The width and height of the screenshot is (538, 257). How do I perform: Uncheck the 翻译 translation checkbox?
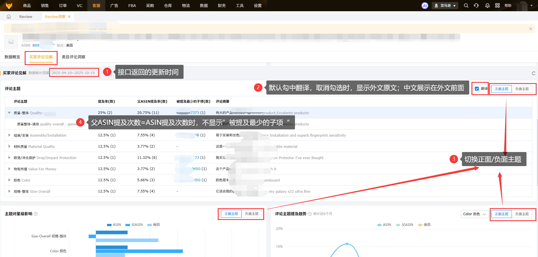(x=477, y=89)
